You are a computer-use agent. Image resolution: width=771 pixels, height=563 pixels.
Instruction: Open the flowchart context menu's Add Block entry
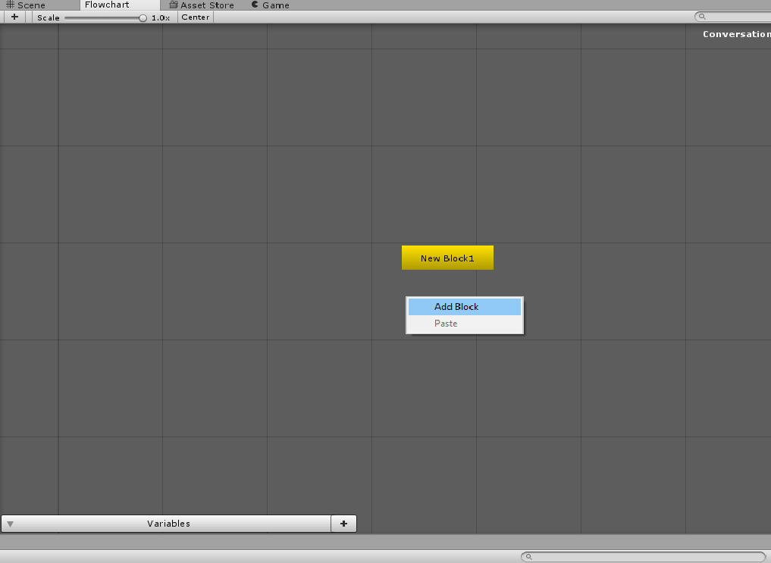[x=456, y=306]
